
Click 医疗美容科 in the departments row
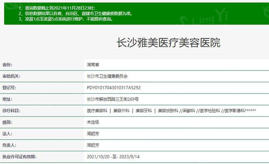[x=97, y=111]
